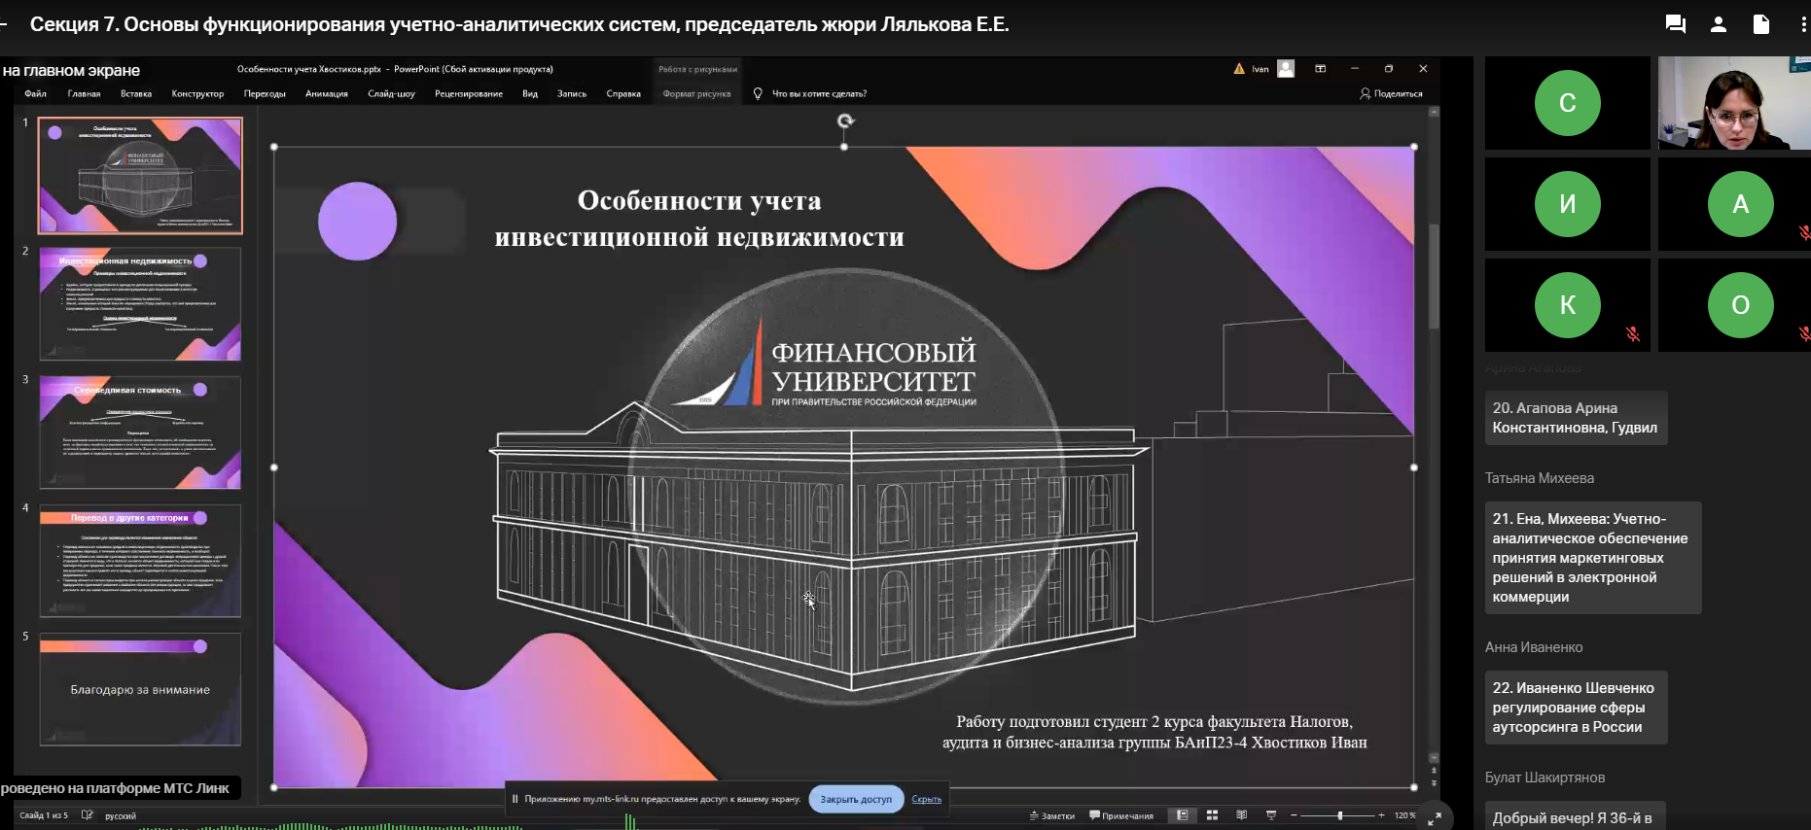
Task: Open the Конструктор ribbon tab
Action: 197,94
